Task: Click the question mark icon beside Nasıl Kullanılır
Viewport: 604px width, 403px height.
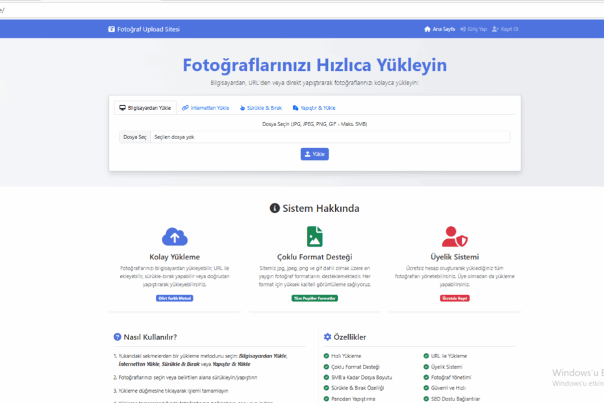Action: [x=116, y=337]
